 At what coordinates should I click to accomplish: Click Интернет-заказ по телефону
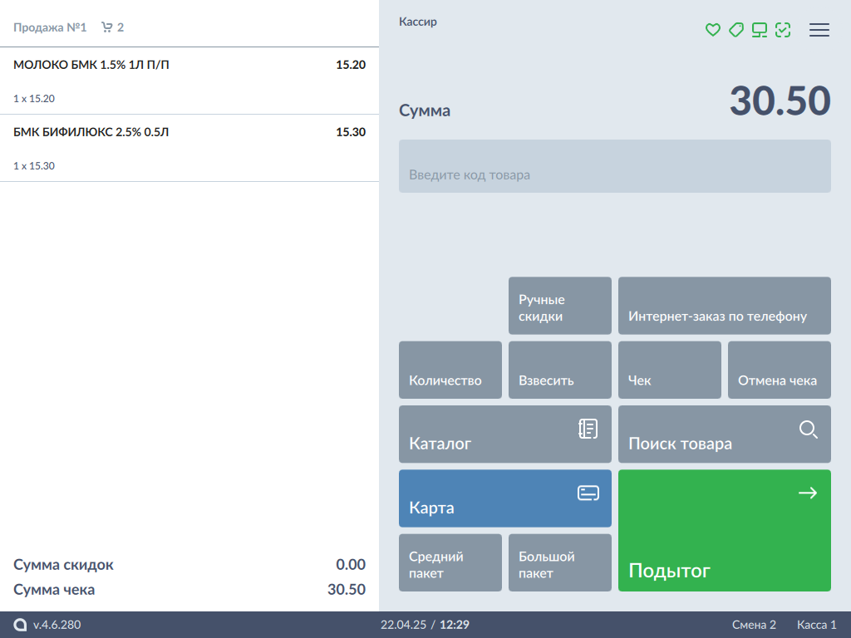pyautogui.click(x=724, y=306)
